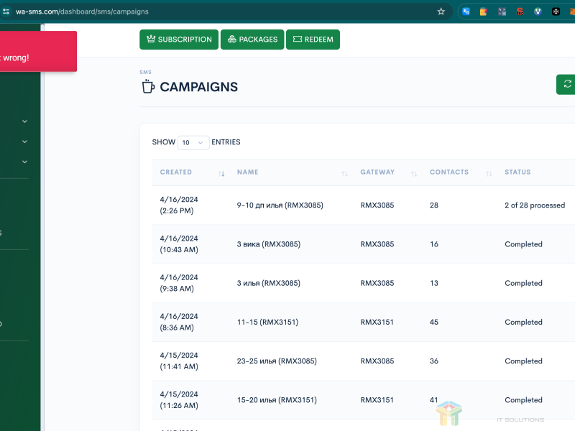Open the site information icon in address bar

pyautogui.click(x=6, y=11)
